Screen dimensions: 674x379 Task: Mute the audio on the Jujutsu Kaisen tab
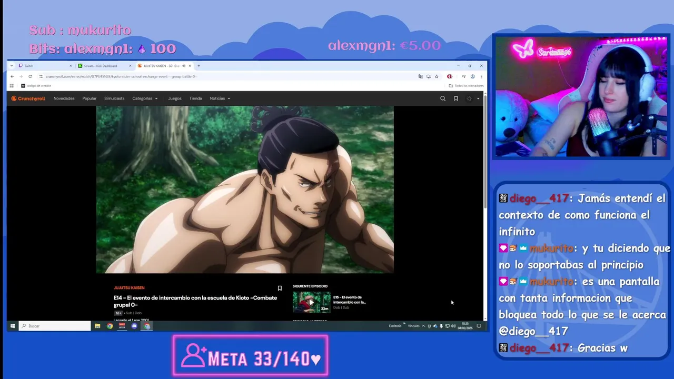click(184, 66)
